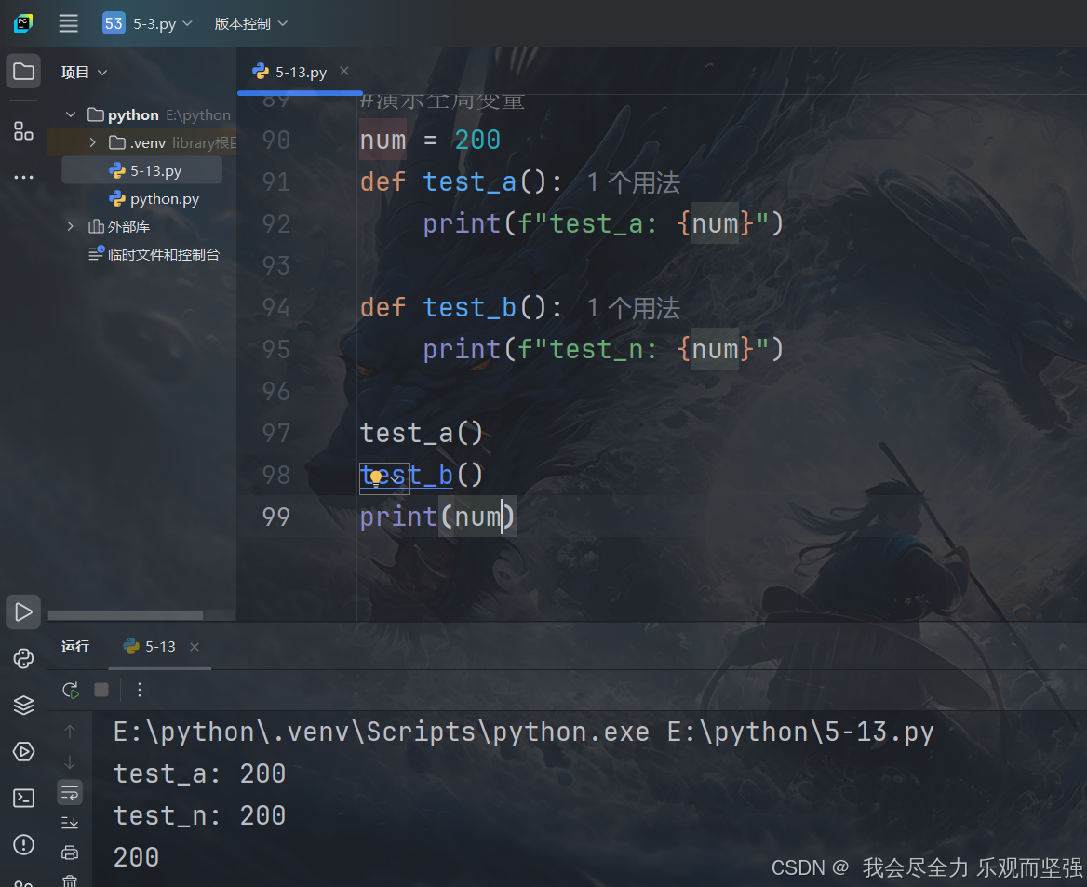Click the PyCharm logo icon

23,23
